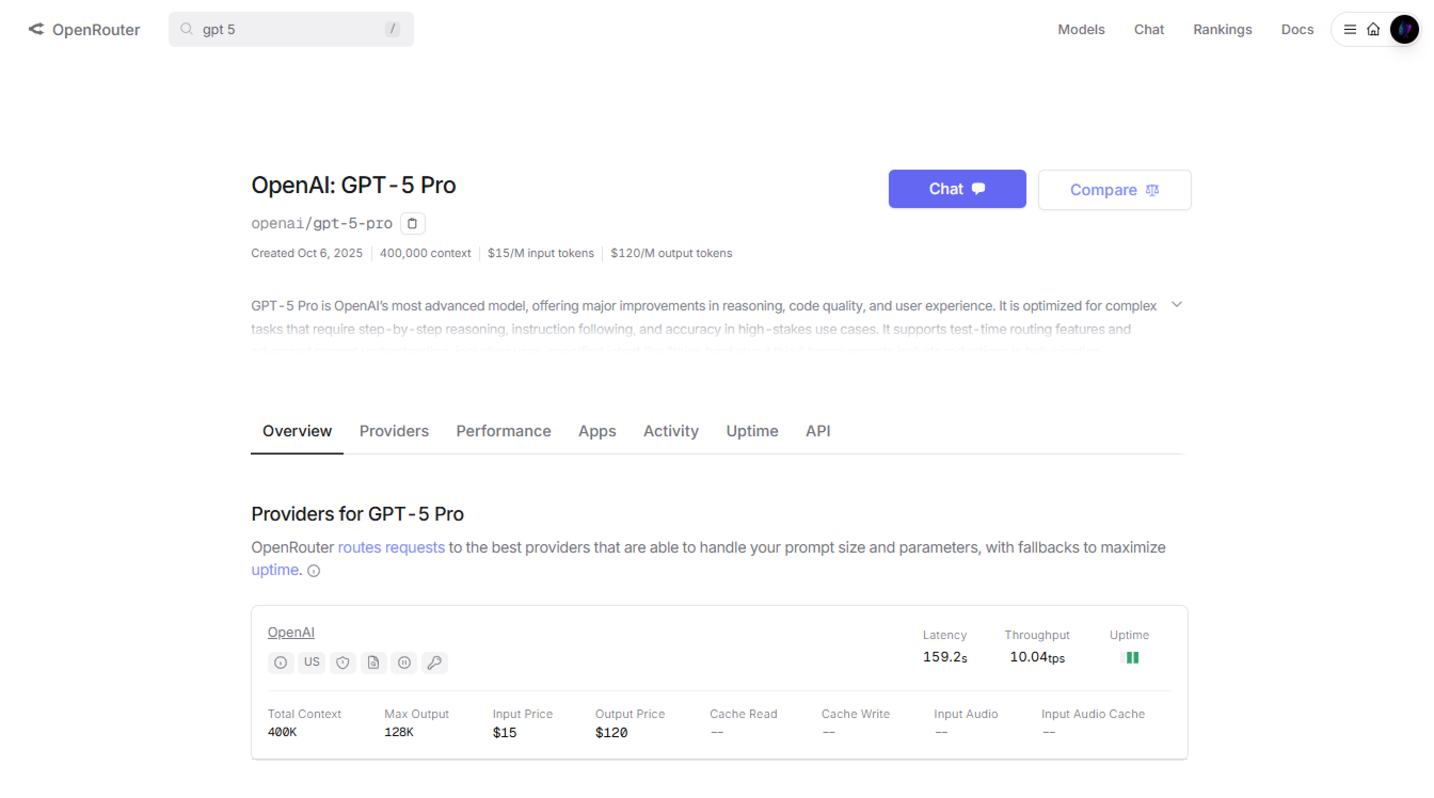
Task: Copy the openai/gpt-5-pro model ID
Action: (412, 223)
